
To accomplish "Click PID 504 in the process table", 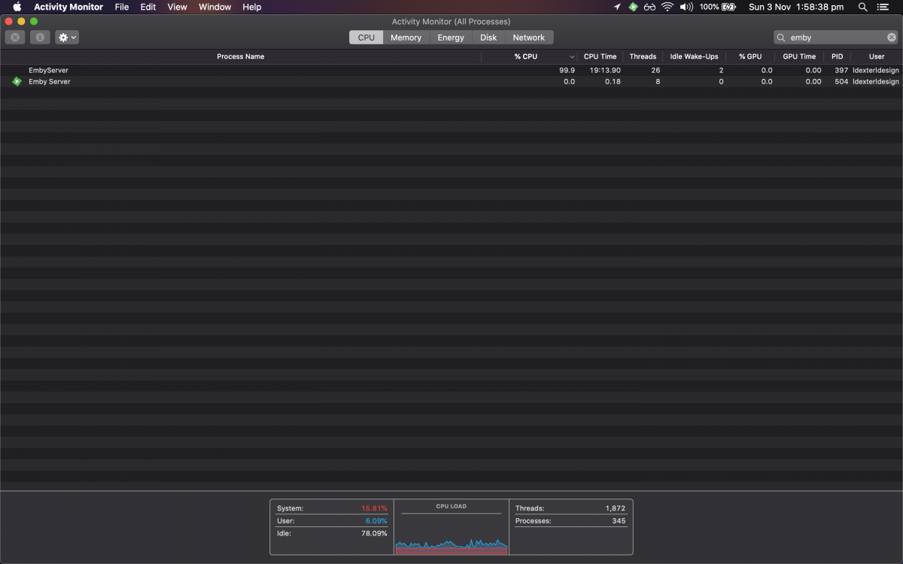I will pyautogui.click(x=841, y=81).
